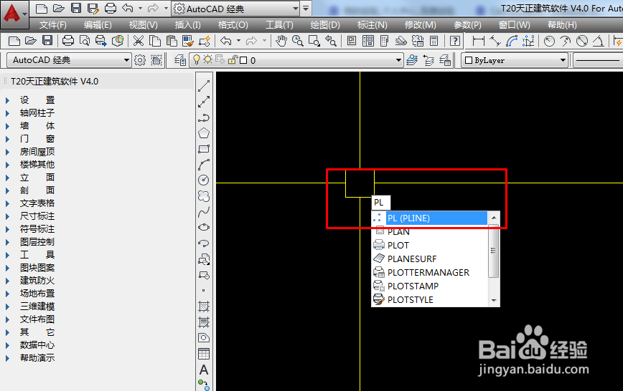
Task: Toggle layer 0 lock padlock icon
Action: click(x=233, y=60)
